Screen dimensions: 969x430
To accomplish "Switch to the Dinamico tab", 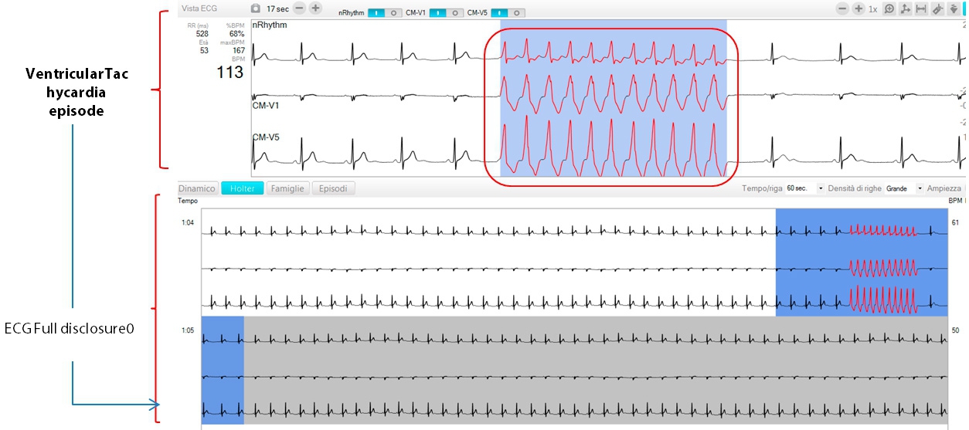I will pos(197,188).
